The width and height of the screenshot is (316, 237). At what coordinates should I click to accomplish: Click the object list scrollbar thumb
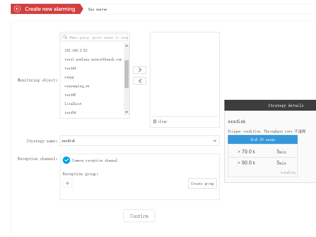(x=126, y=74)
